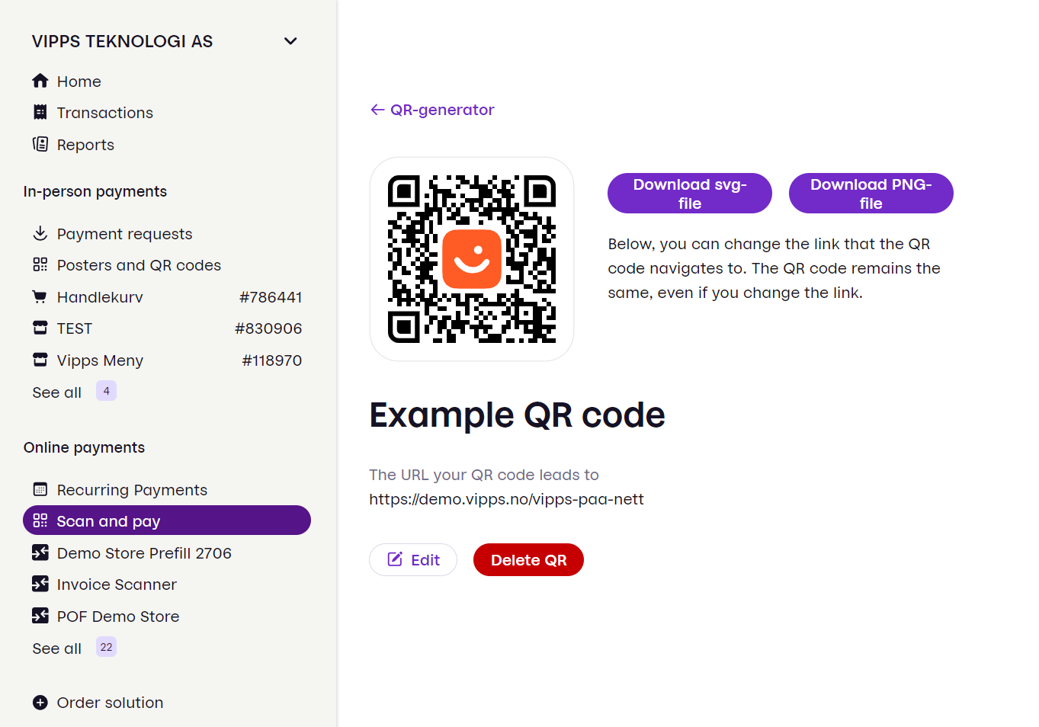Viewport: 1039px width, 727px height.
Task: Click the Reports document icon
Action: click(x=40, y=144)
